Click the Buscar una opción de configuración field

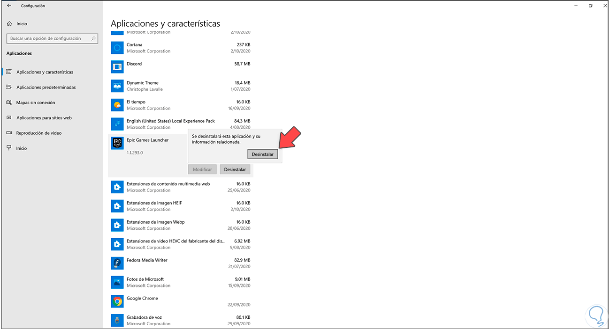click(x=52, y=38)
